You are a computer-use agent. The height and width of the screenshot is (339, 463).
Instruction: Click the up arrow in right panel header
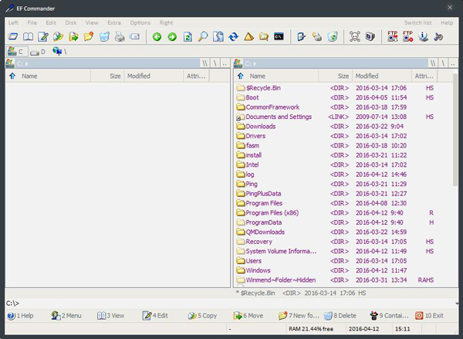pyautogui.click(x=240, y=76)
